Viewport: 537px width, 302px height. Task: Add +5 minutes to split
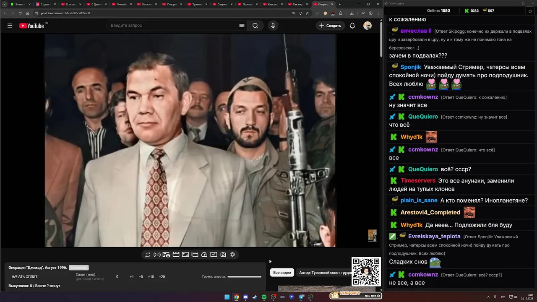[x=141, y=277]
